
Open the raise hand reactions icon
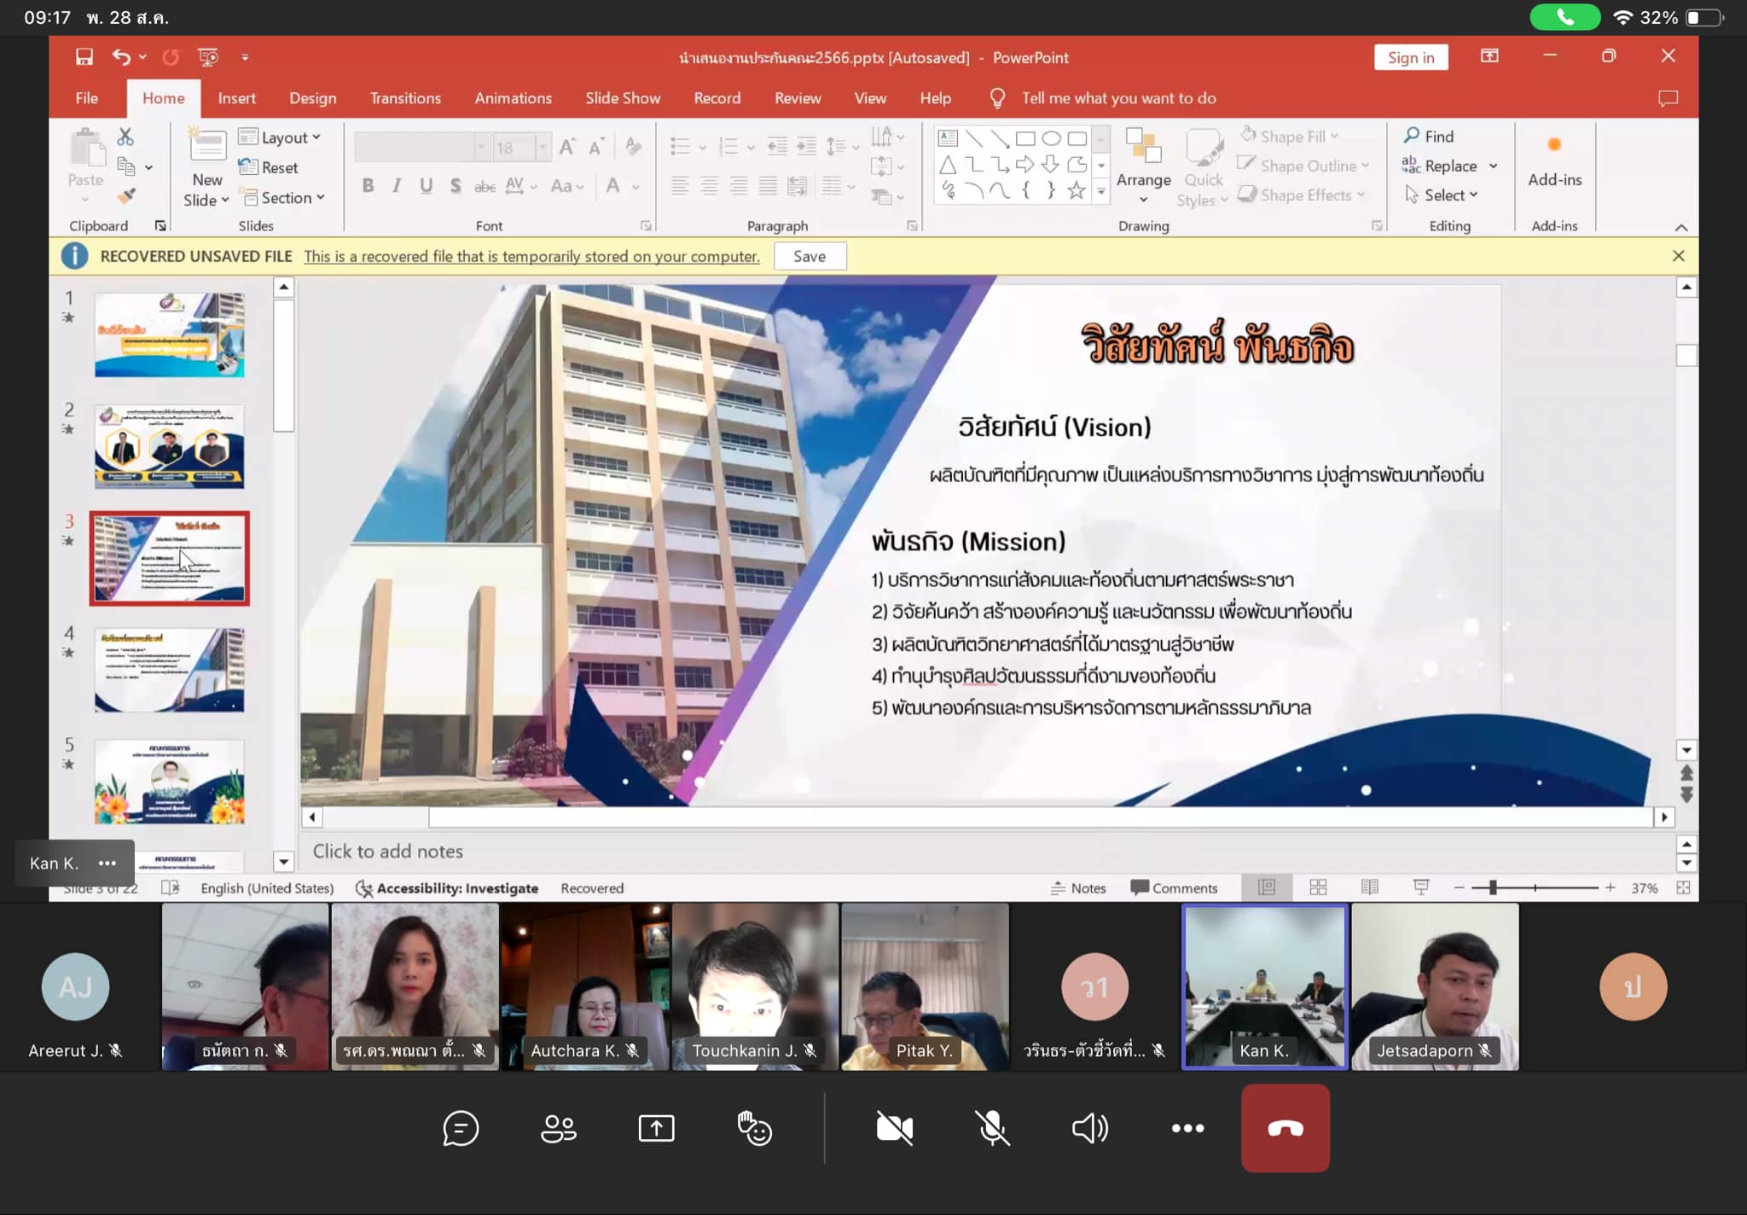click(754, 1129)
